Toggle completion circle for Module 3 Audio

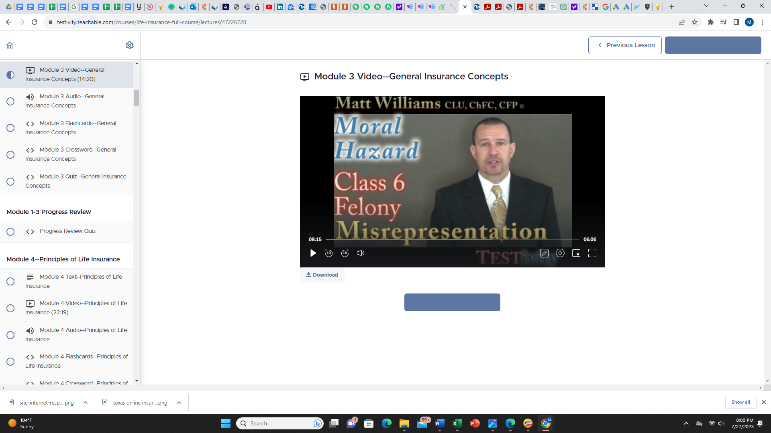coord(10,101)
